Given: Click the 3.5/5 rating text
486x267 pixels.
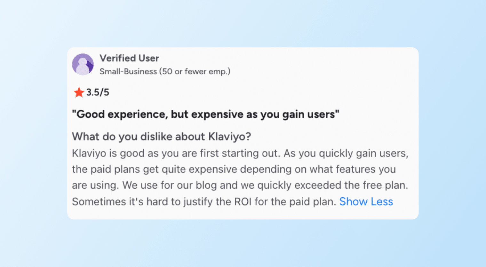Looking at the screenshot, I should [x=98, y=92].
